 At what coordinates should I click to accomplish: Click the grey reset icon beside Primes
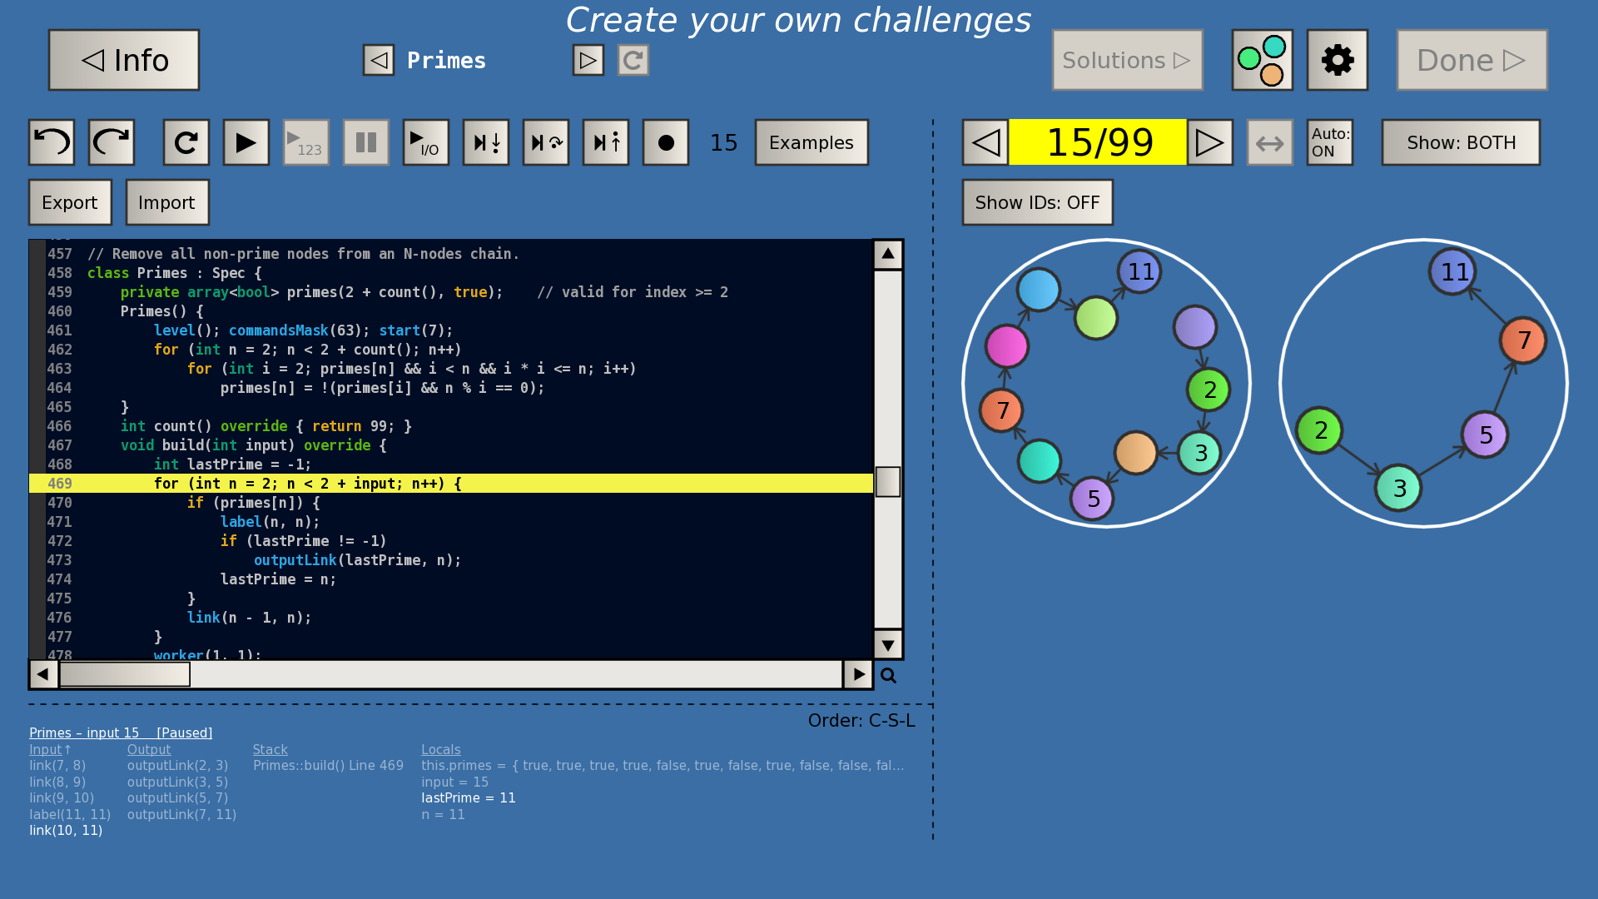coord(633,60)
